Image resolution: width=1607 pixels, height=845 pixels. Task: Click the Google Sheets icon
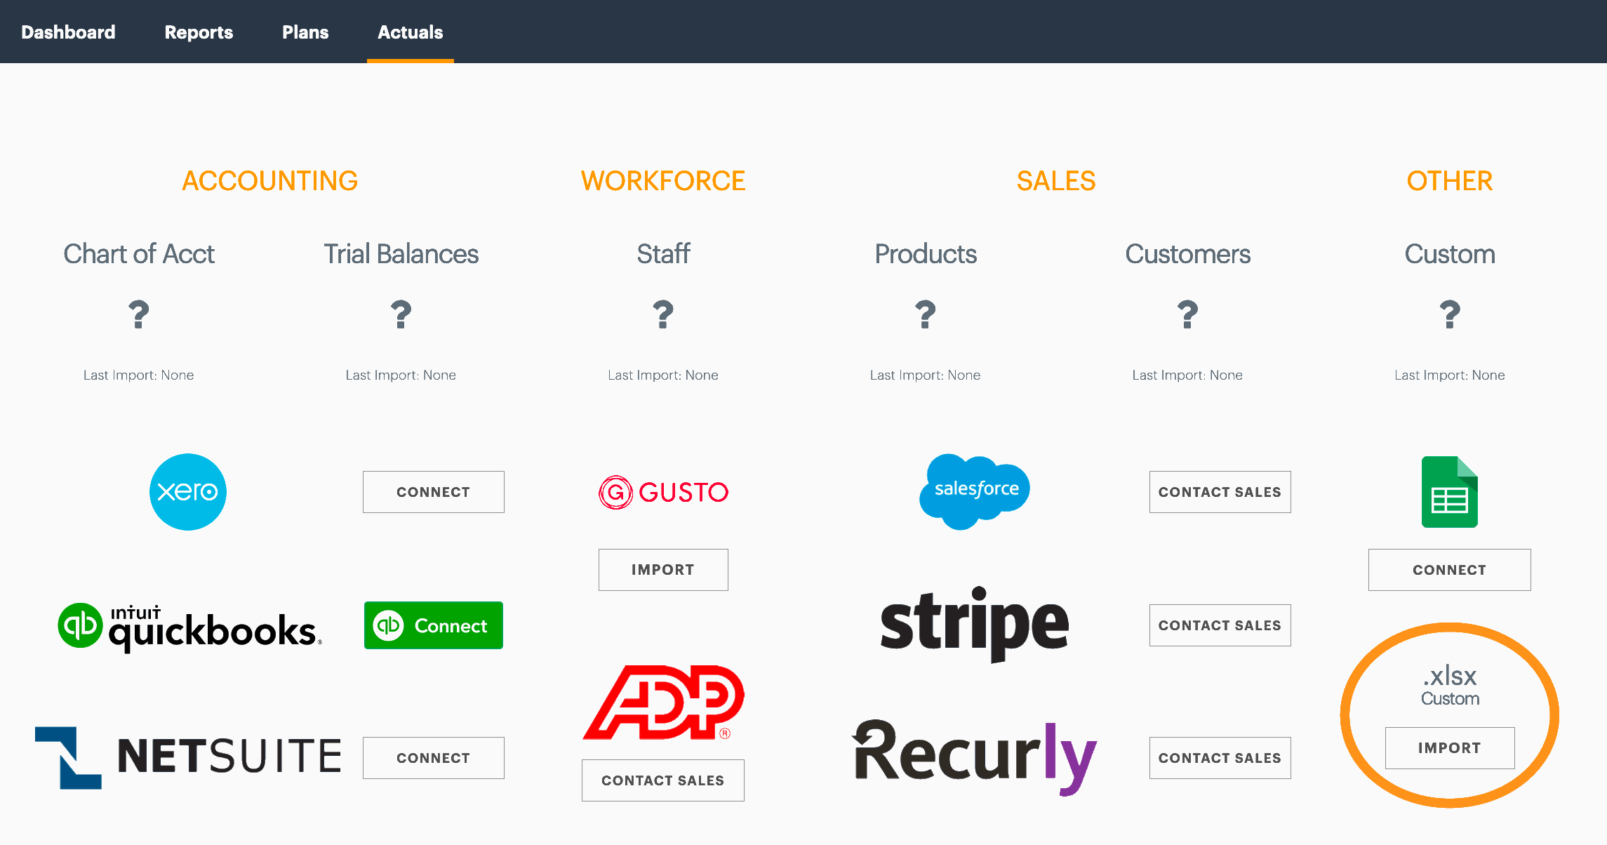1450,491
